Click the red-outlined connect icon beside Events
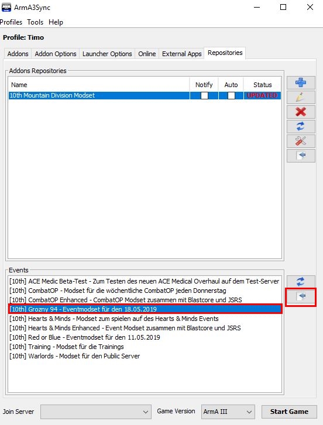The width and height of the screenshot is (323, 425). click(301, 297)
